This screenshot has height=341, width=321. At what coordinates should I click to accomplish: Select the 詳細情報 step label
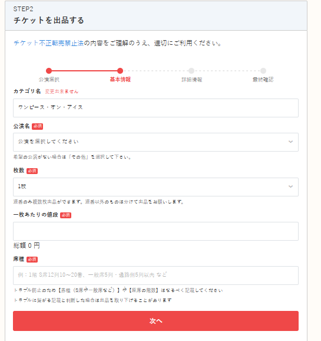(x=192, y=80)
